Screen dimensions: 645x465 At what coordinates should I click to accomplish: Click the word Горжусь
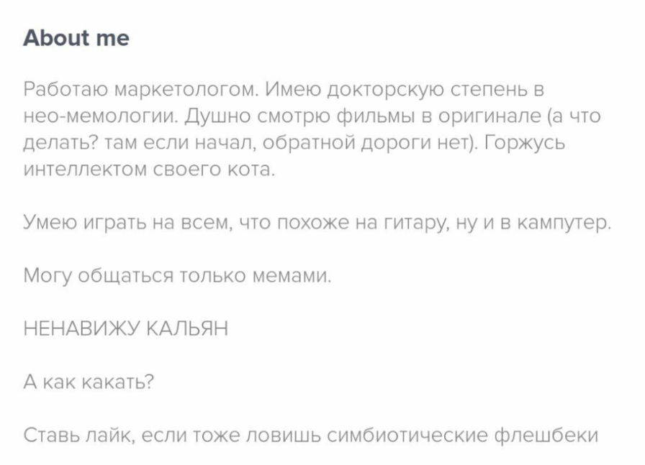[x=524, y=143]
